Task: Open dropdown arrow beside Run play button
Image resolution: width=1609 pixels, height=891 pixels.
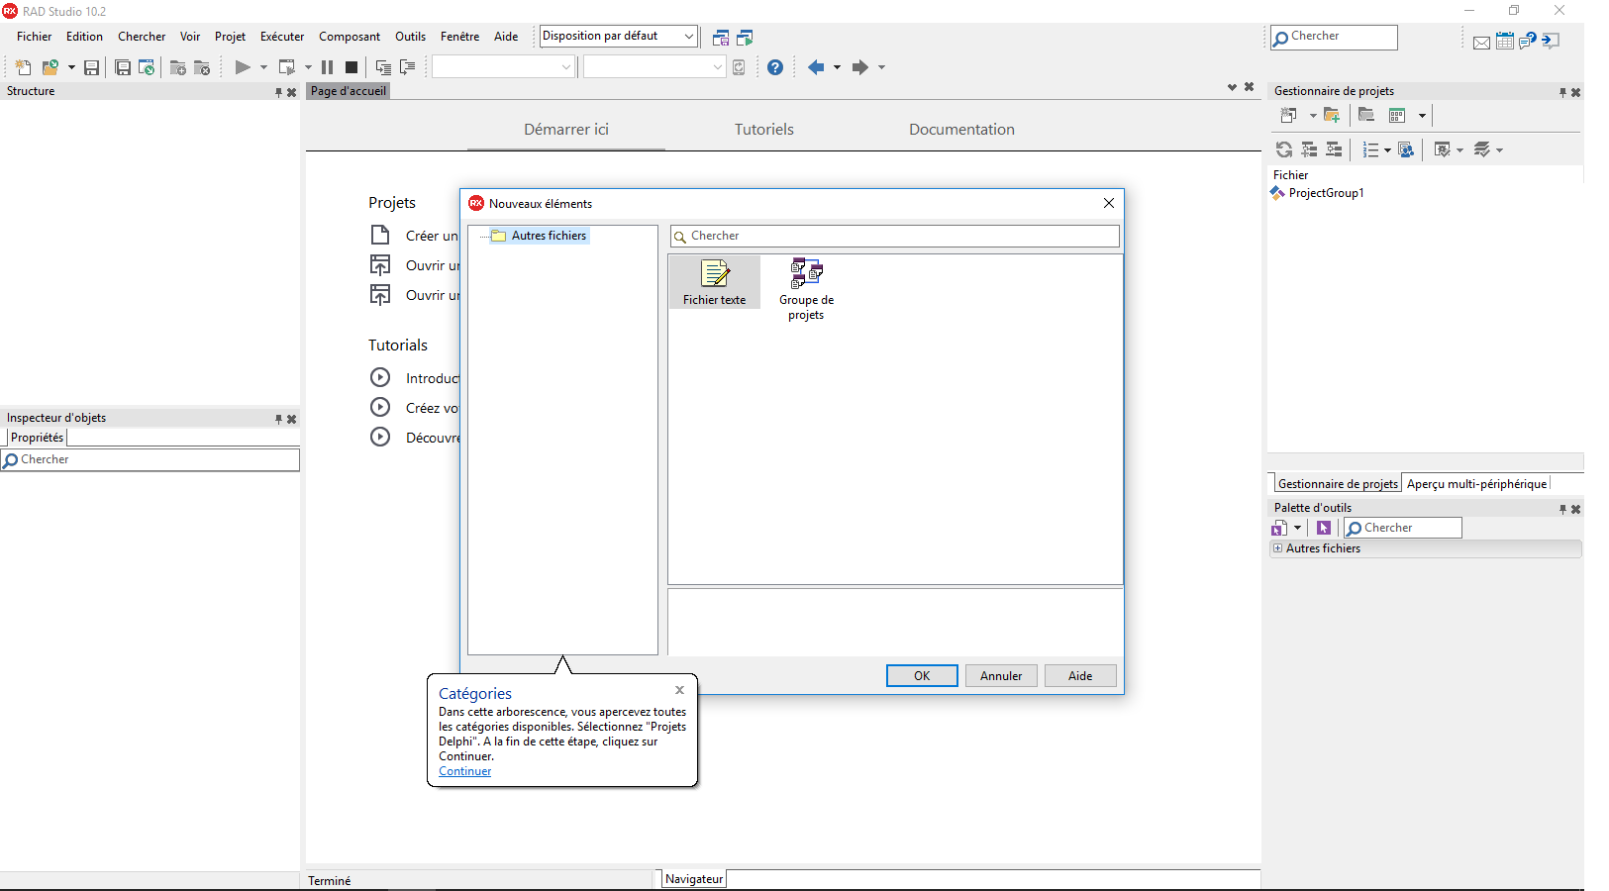Action: 263,67
